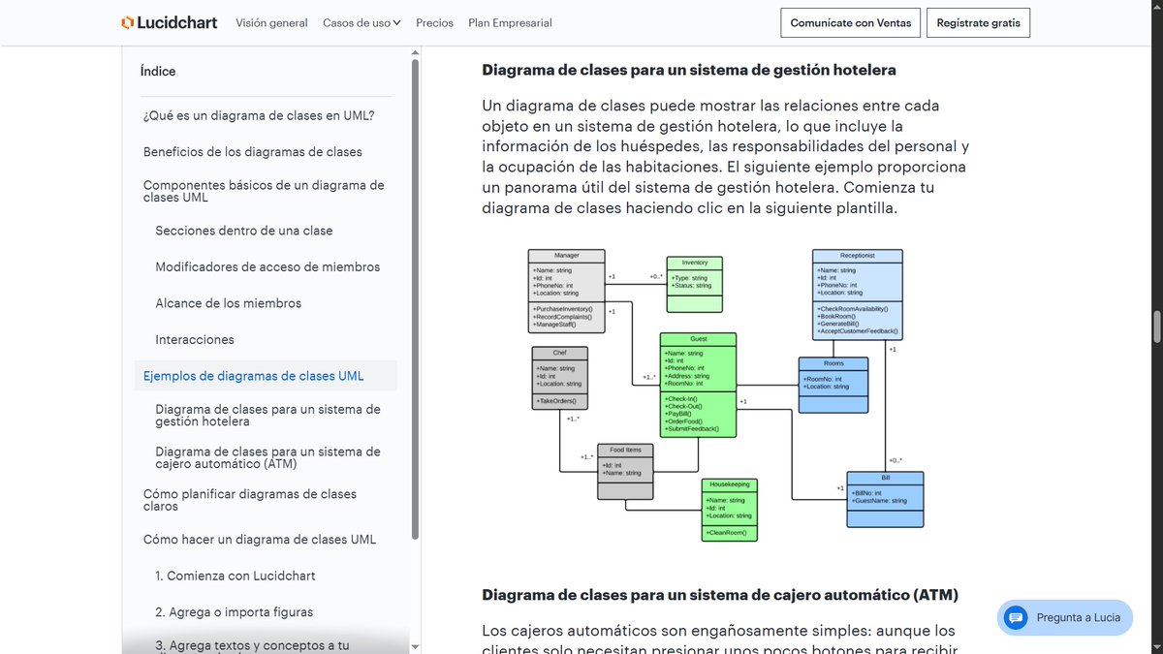This screenshot has width=1163, height=654.
Task: Select Ejemplos de diagramas de clases UML
Action: (x=254, y=376)
